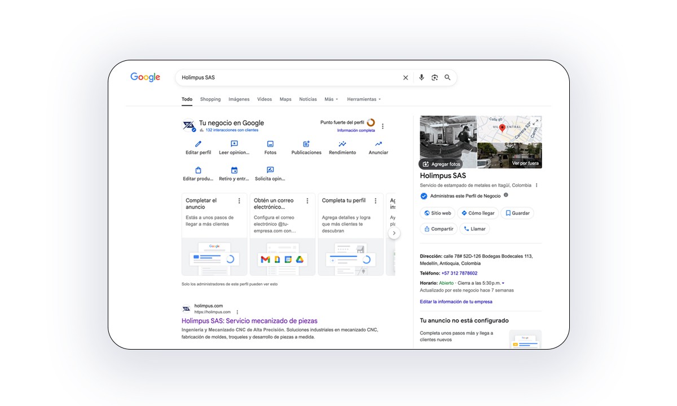Start voice search with the microphone icon
Image resolution: width=677 pixels, height=406 pixels.
click(421, 78)
